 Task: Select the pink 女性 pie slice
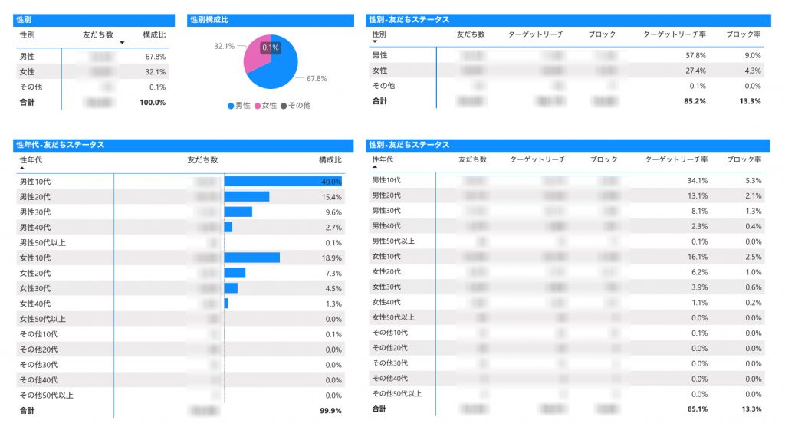[255, 61]
